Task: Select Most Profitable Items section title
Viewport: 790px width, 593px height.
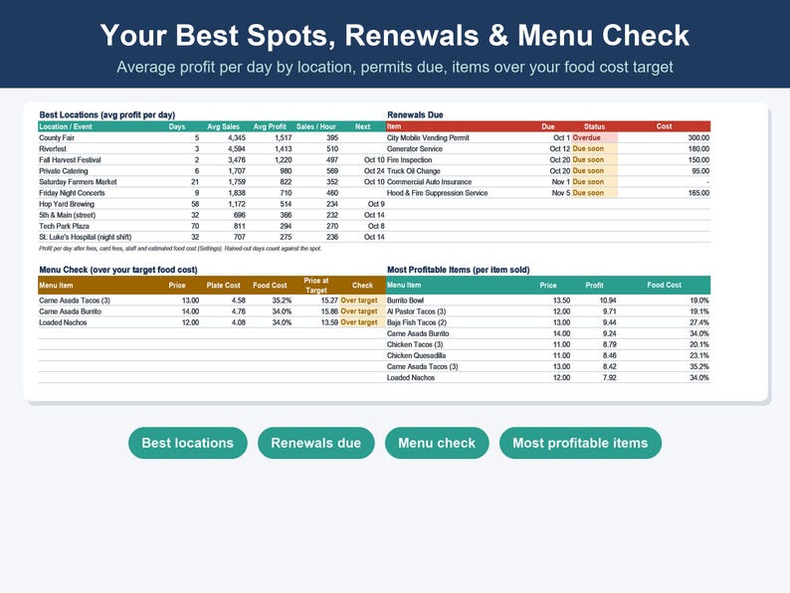Action: 459,270
